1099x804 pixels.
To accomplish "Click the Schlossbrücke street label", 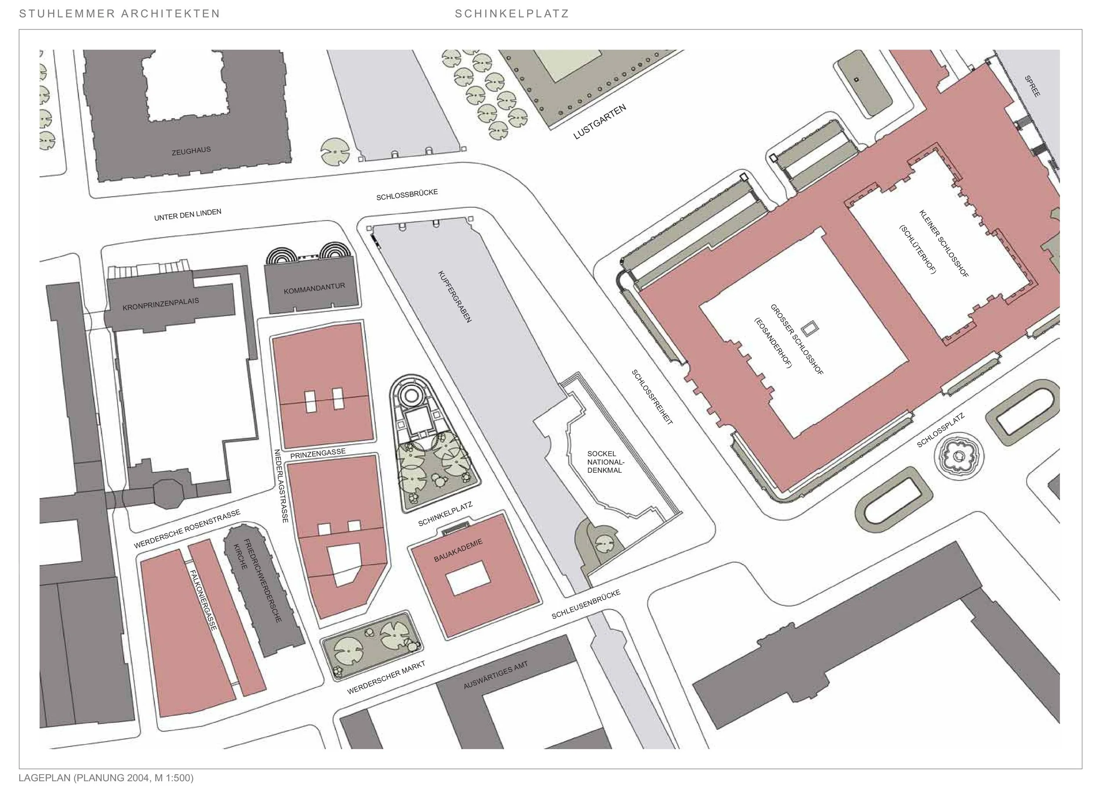I will [407, 195].
